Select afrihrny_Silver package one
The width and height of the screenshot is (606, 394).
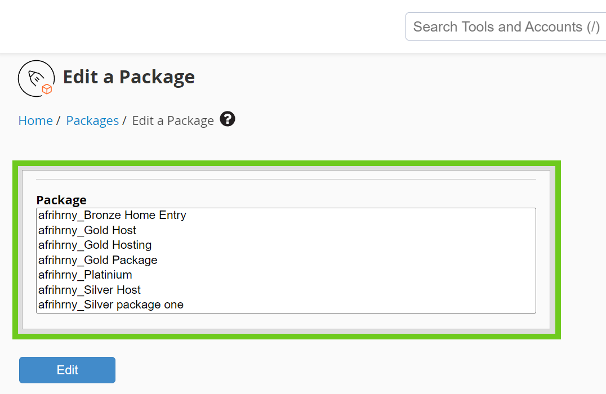(111, 305)
